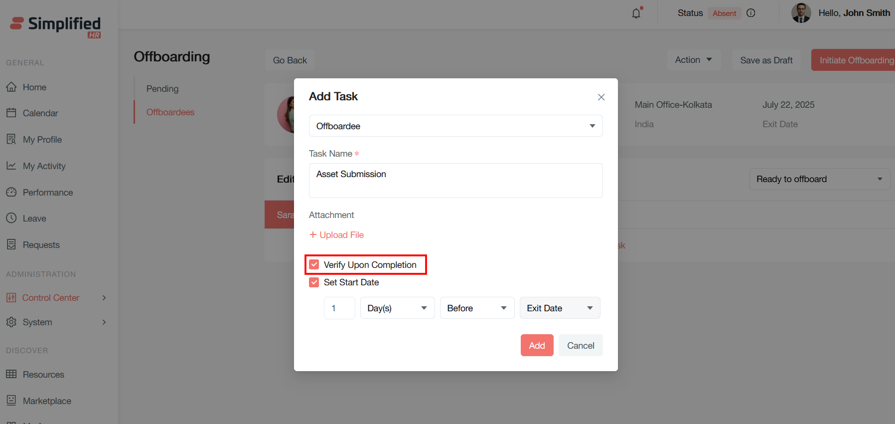Click the Calendar sidebar icon
Image resolution: width=895 pixels, height=424 pixels.
[x=11, y=113]
